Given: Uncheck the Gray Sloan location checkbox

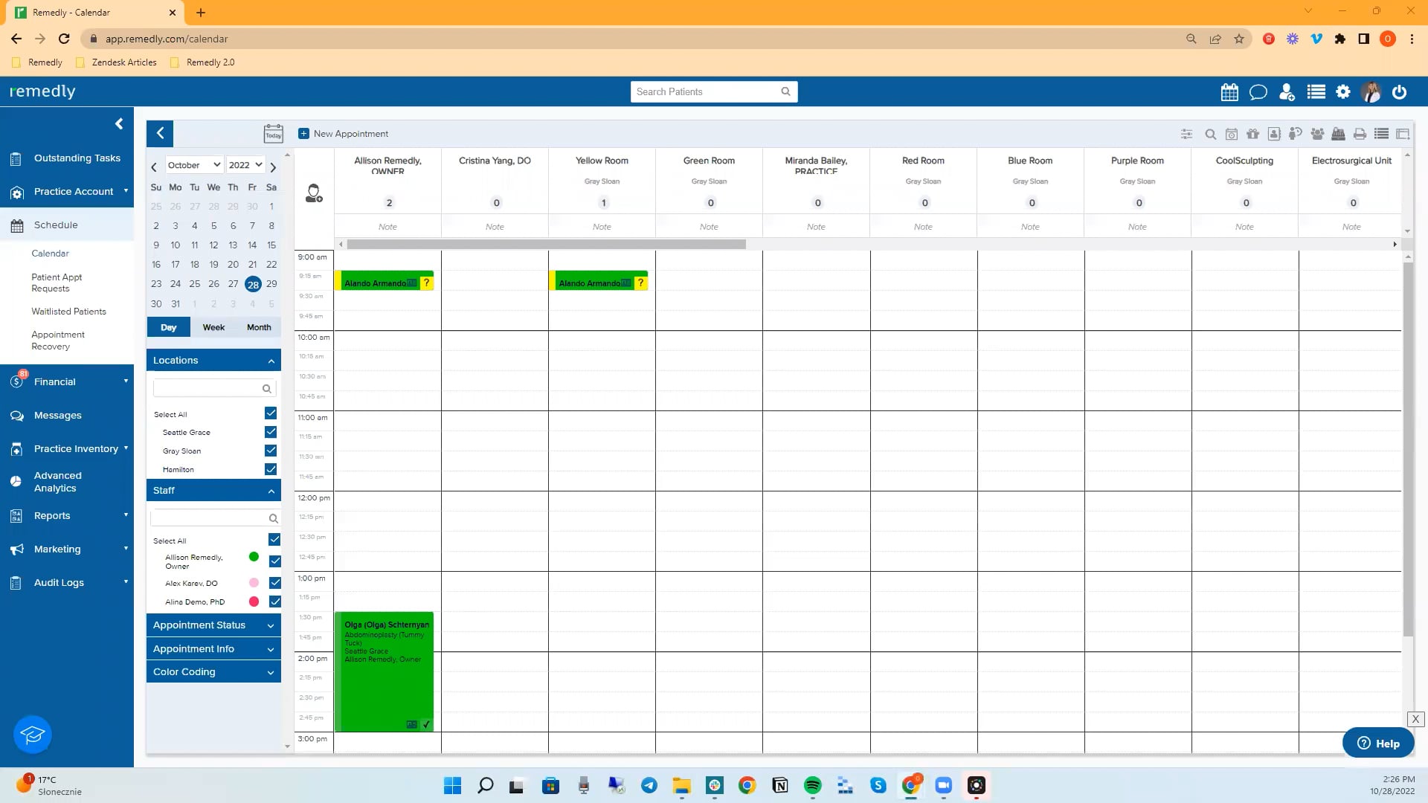Looking at the screenshot, I should click(x=271, y=451).
